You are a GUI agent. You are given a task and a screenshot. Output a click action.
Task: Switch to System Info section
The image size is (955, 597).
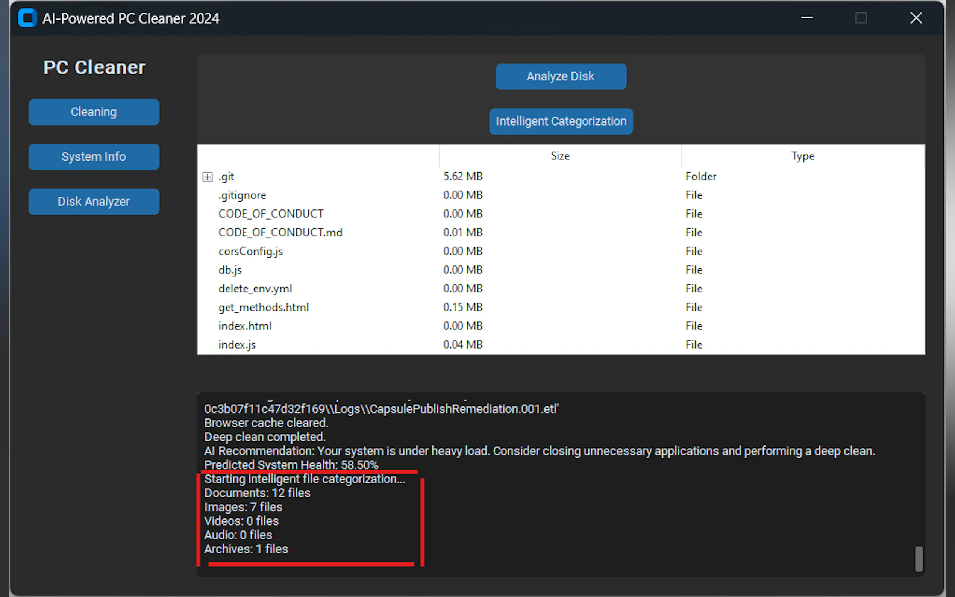[94, 157]
